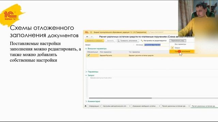Toggle the 'Обязательный' checkbox for ВариантРасчета

(89, 55)
